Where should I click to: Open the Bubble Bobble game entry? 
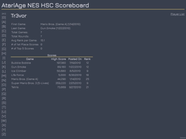(21, 63)
